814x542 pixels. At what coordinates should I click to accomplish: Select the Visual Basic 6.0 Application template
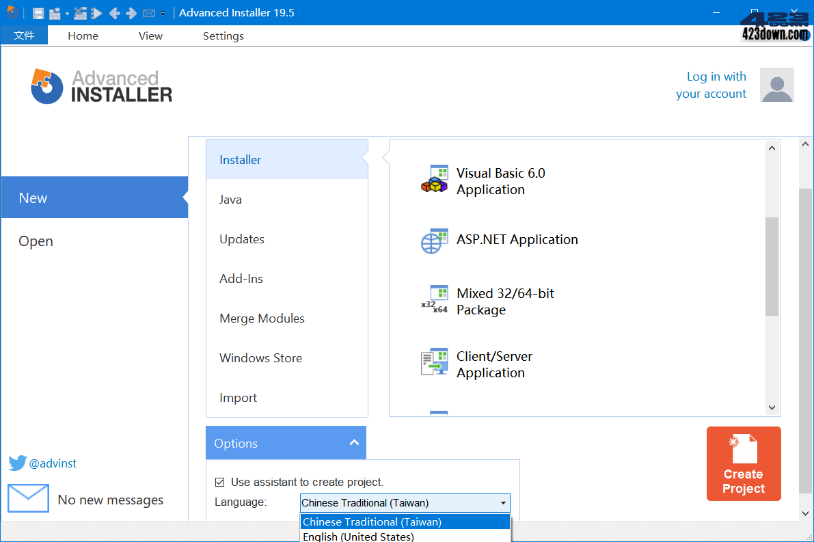click(x=500, y=181)
